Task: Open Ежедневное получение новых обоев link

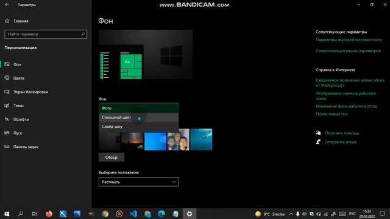Action: (350, 83)
